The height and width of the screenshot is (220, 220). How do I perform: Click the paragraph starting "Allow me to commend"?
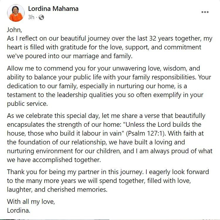point(106,86)
